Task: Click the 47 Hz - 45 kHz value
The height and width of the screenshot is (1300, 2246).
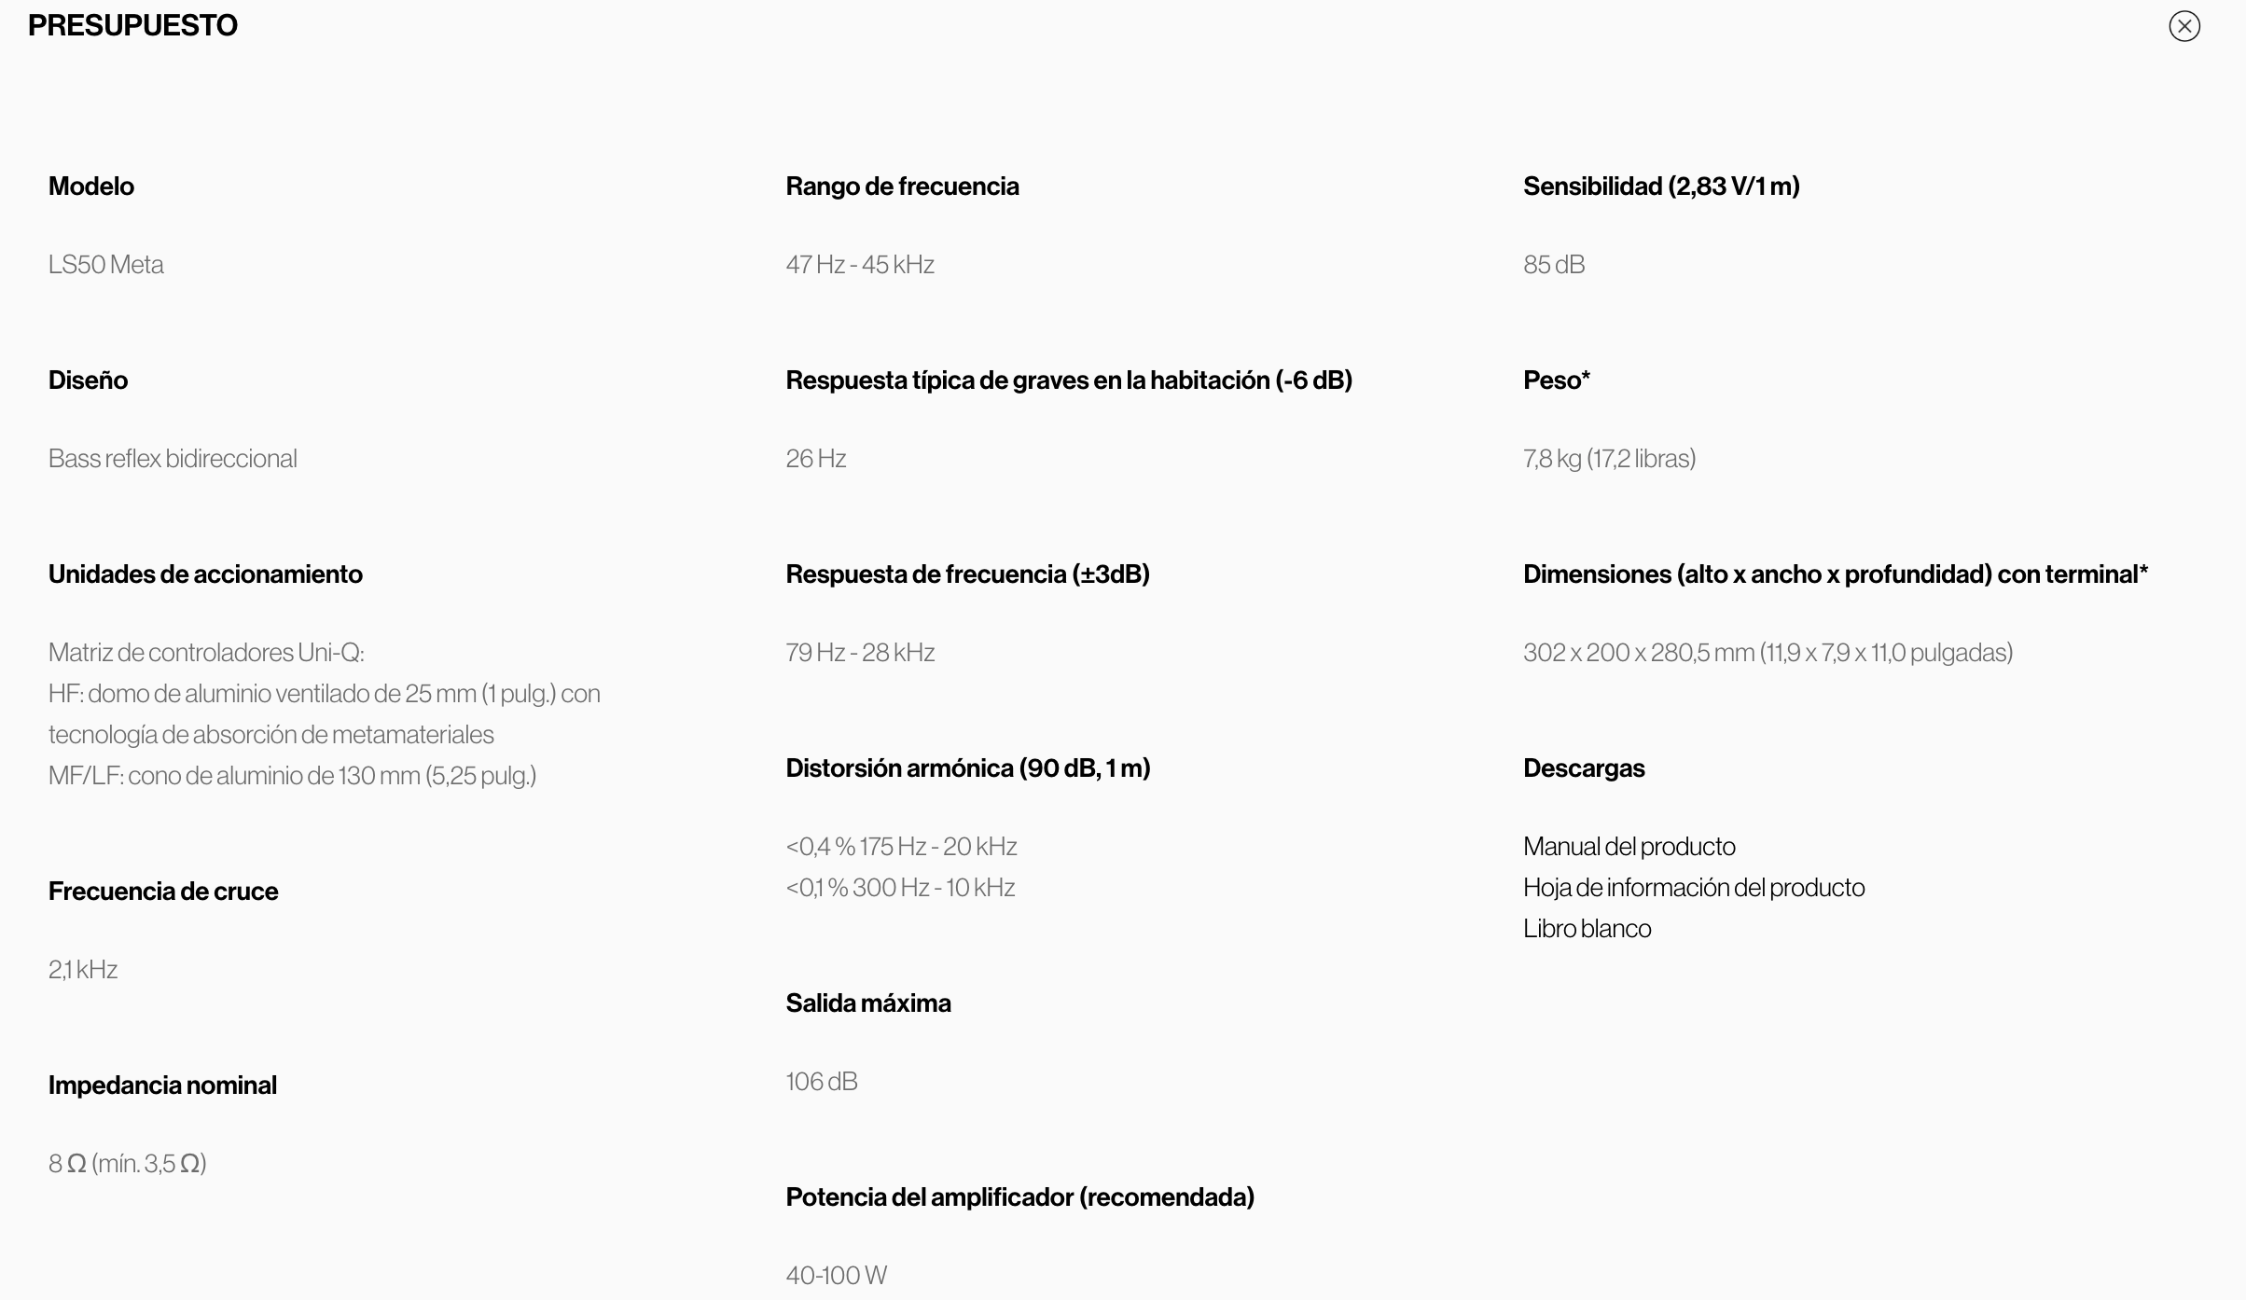Action: tap(859, 265)
